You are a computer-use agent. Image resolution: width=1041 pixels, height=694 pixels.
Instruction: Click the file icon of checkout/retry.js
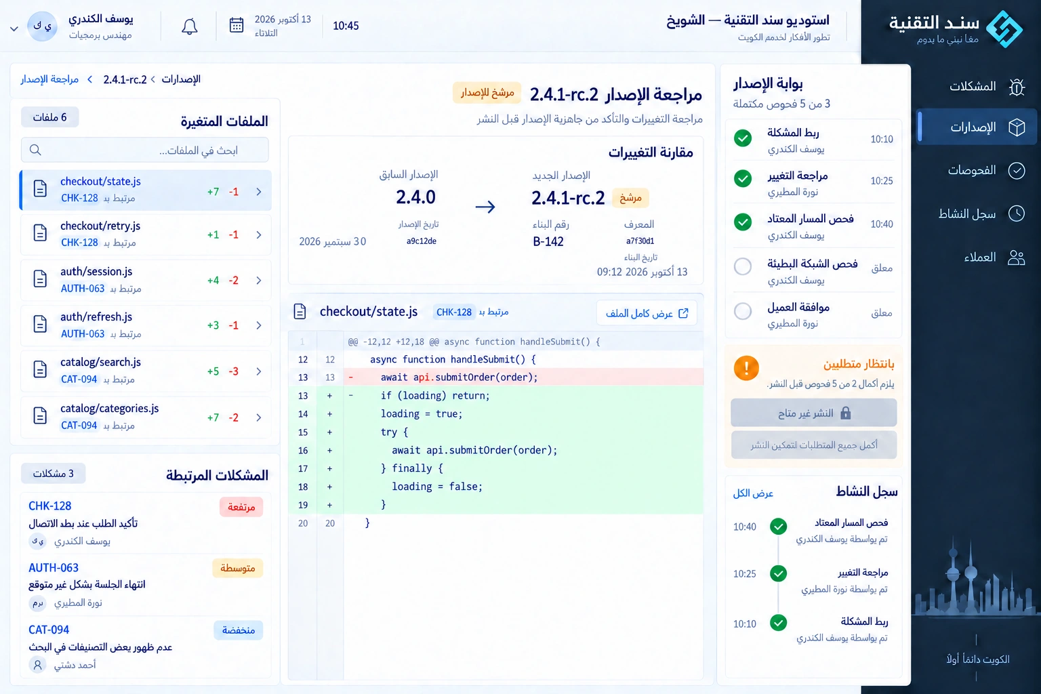40,234
